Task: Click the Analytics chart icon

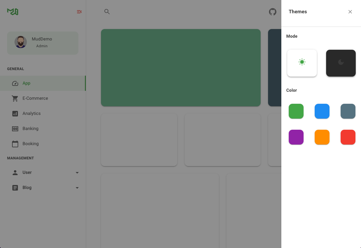Action: click(x=15, y=113)
